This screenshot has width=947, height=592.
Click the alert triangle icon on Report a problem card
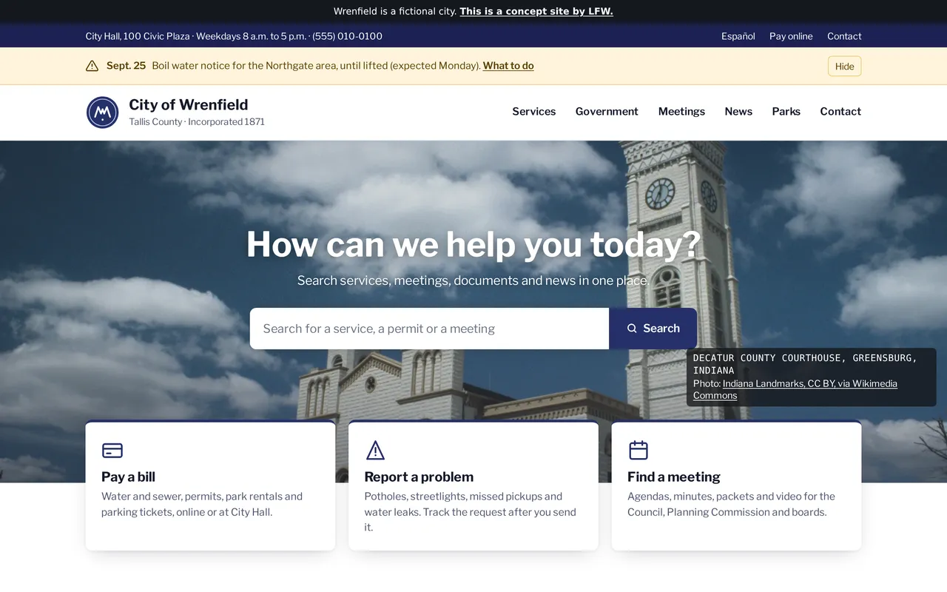(x=375, y=450)
